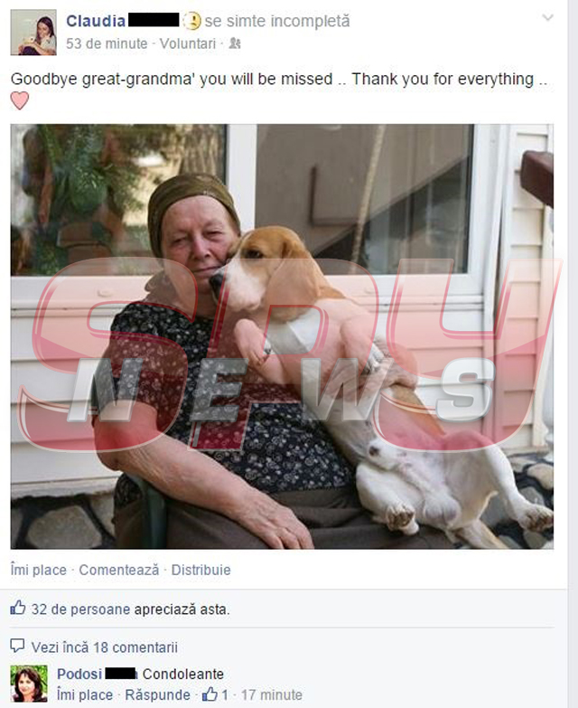Click the feeling emoji icon

point(192,21)
